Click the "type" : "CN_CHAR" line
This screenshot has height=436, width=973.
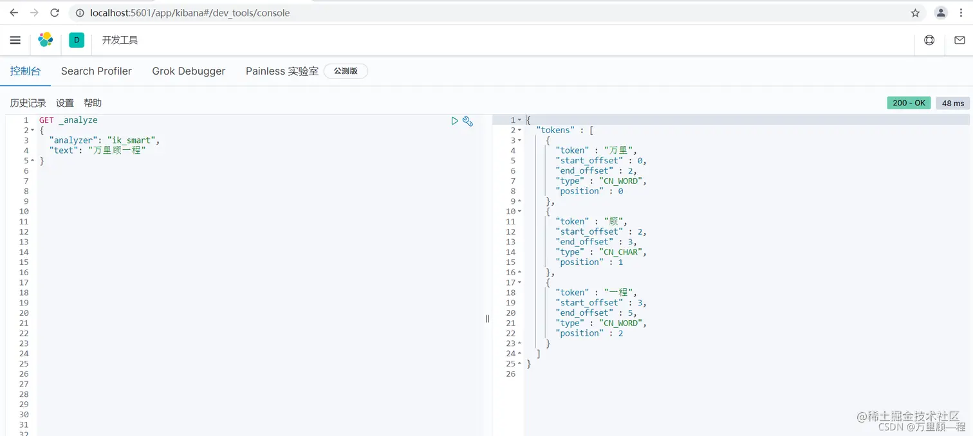[601, 252]
